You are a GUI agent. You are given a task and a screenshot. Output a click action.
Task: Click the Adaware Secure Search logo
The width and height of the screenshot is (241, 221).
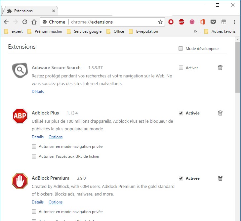coord(20,70)
